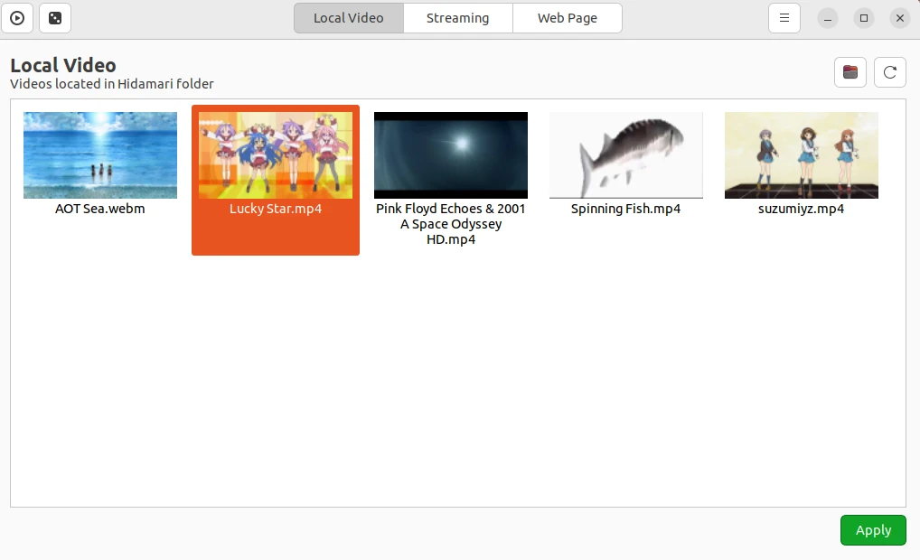The image size is (920, 560).
Task: Click the dice icon for random video
Action: pos(55,18)
